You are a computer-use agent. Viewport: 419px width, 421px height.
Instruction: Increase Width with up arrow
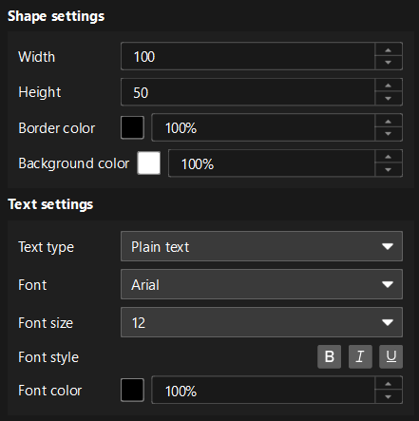tap(389, 50)
